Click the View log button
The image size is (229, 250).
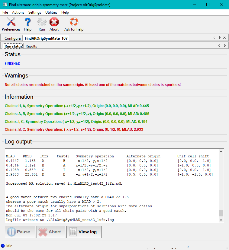coord(84,232)
